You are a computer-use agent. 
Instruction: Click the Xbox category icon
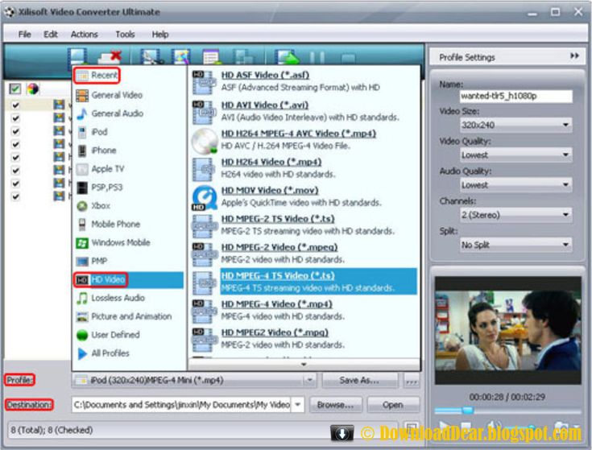82,206
